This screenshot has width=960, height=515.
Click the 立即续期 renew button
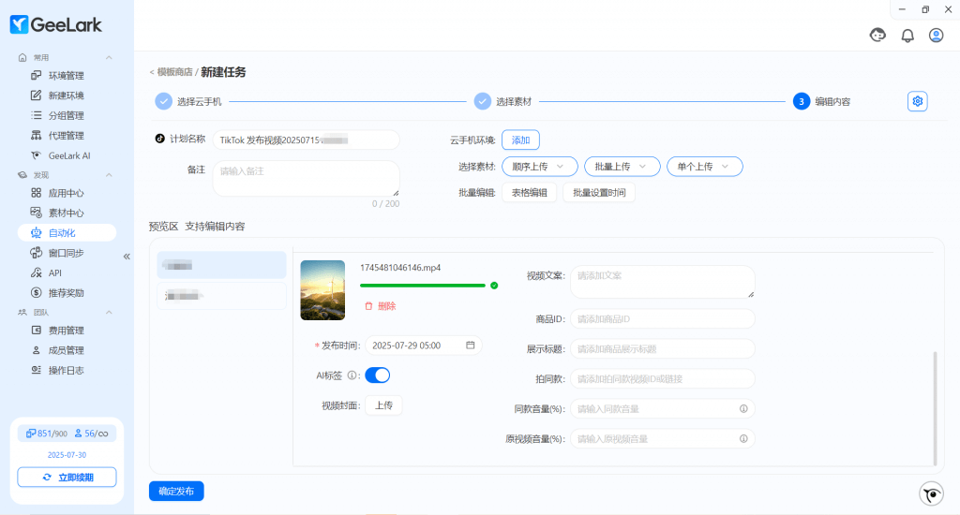coord(67,478)
